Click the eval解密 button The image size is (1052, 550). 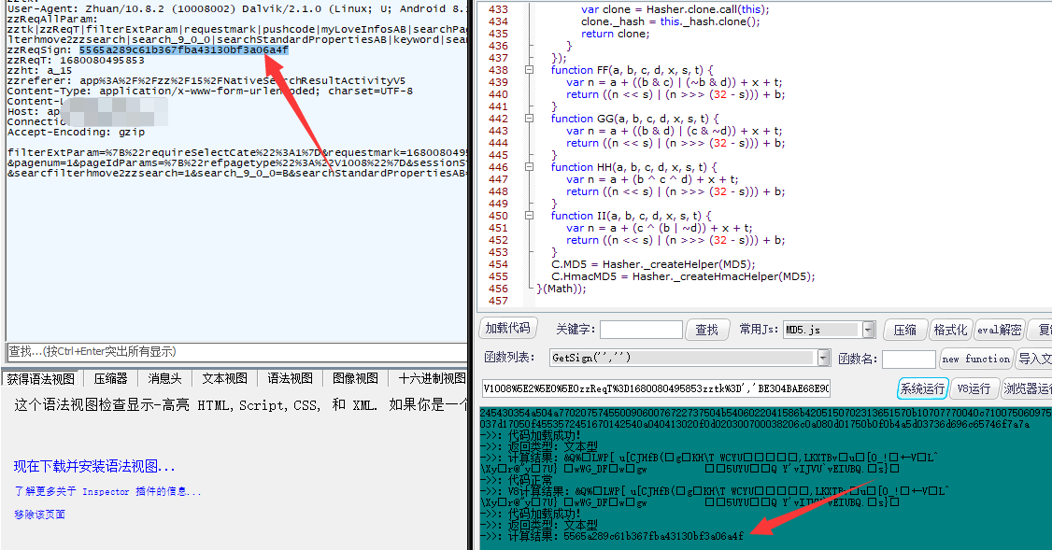[1000, 330]
